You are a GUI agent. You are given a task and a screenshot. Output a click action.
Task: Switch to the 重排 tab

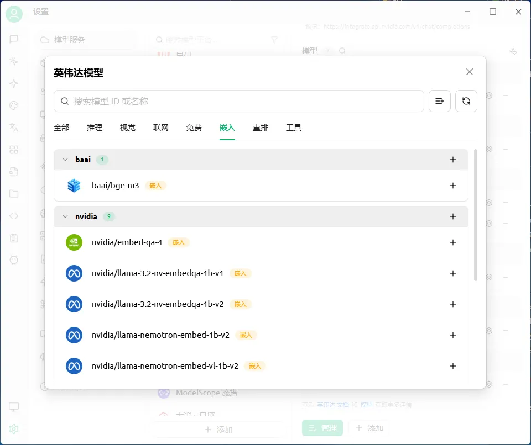point(261,128)
